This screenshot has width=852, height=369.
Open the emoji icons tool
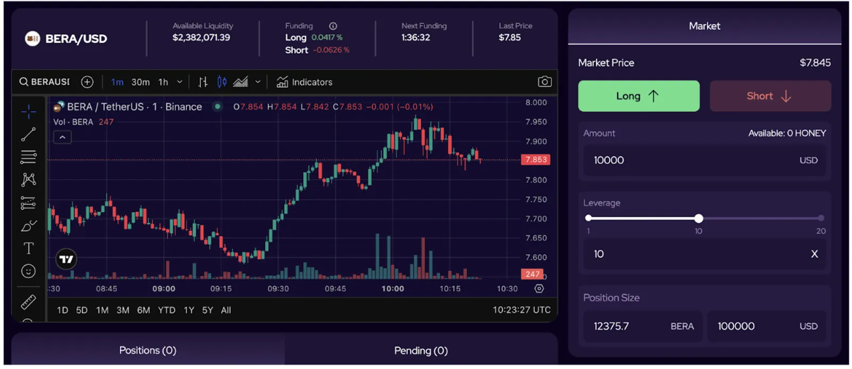pyautogui.click(x=28, y=271)
